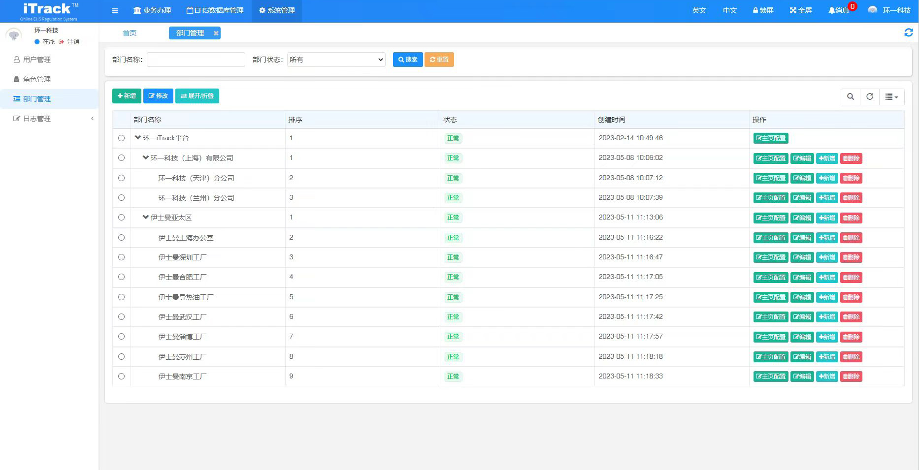The width and height of the screenshot is (919, 470).
Task: Open the EHS数据库管理 top menu
Action: click(215, 11)
